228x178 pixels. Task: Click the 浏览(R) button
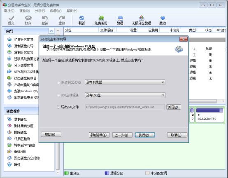click(174, 107)
